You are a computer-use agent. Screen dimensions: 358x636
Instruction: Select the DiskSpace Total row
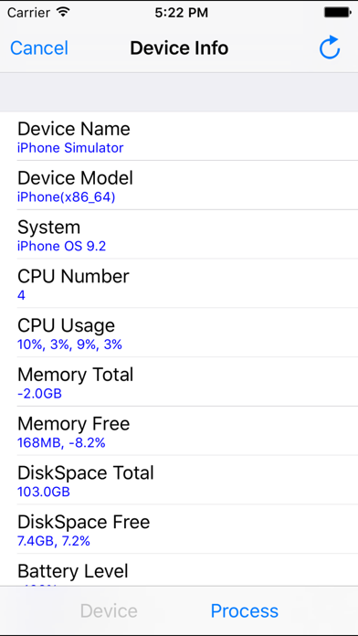point(179,480)
